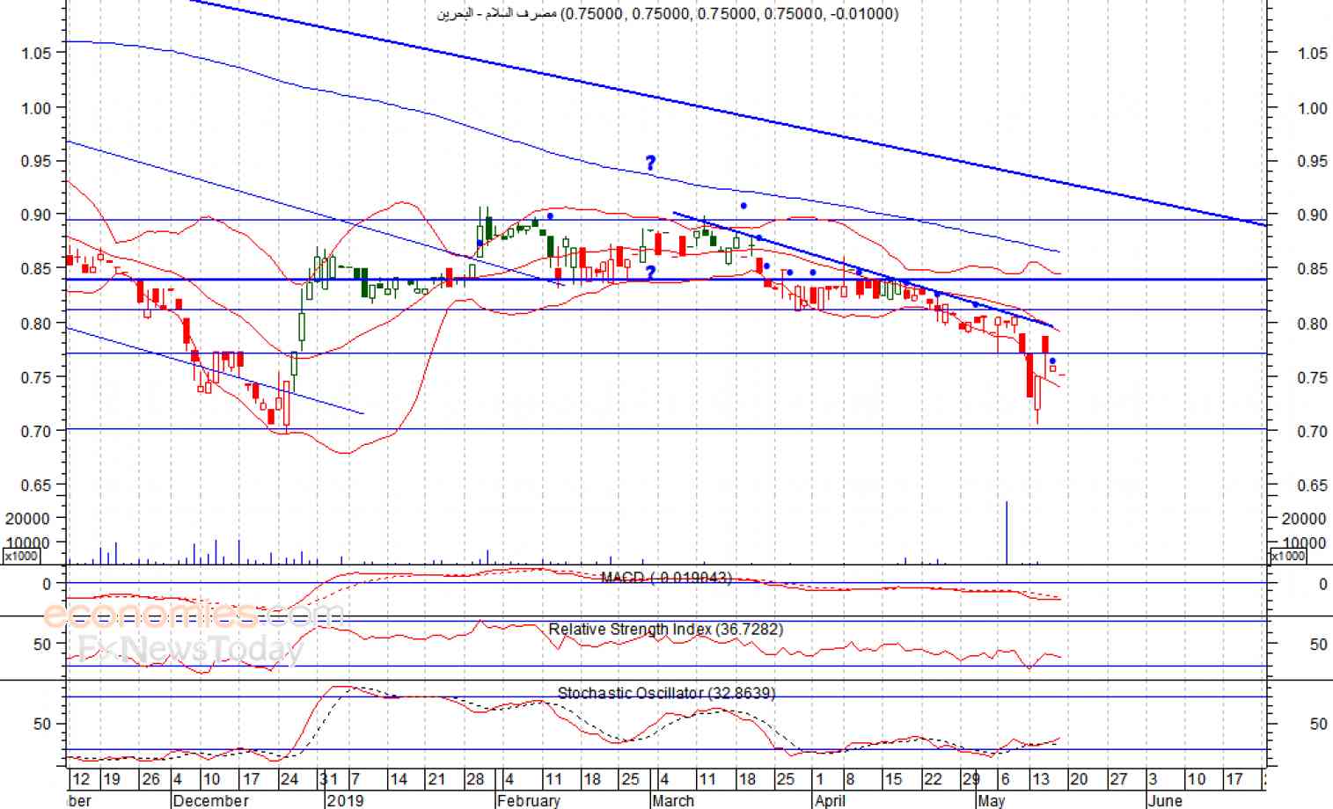1333x809 pixels.
Task: Select the date label 29 on the time axis
Action: (970, 779)
